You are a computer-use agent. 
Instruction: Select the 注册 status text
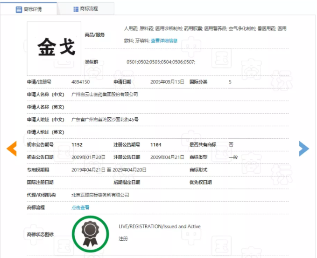coord(123,239)
